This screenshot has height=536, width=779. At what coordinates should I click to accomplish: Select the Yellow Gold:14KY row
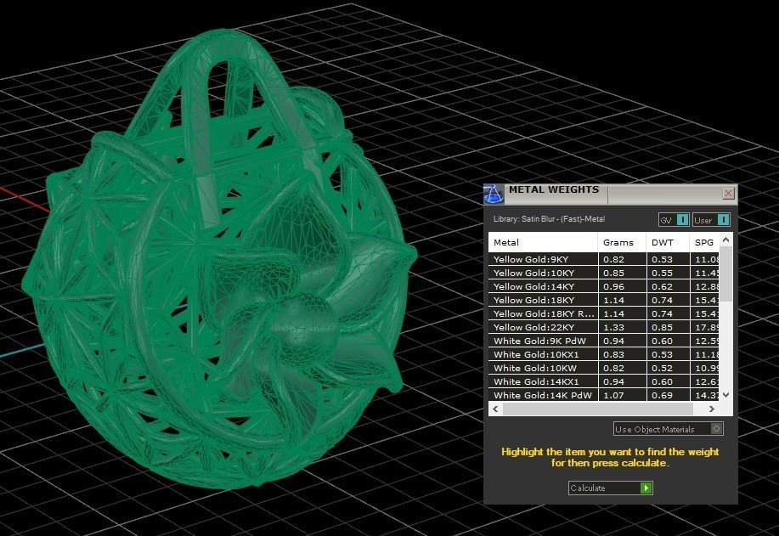point(604,286)
